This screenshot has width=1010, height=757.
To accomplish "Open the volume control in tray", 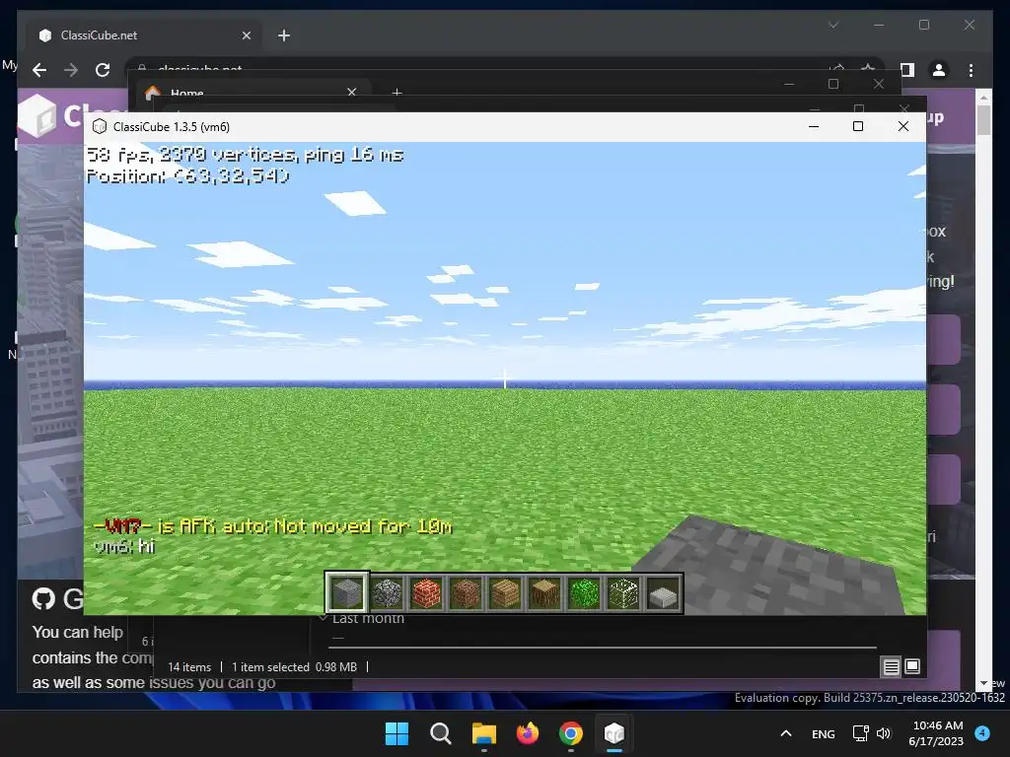I will pos(884,733).
